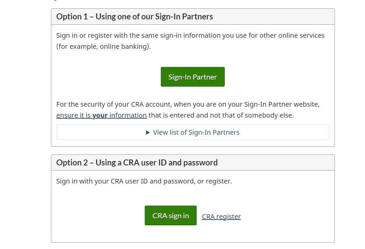Click blank area left of Sign-In Partner button
The image size is (365, 249).
(107, 77)
